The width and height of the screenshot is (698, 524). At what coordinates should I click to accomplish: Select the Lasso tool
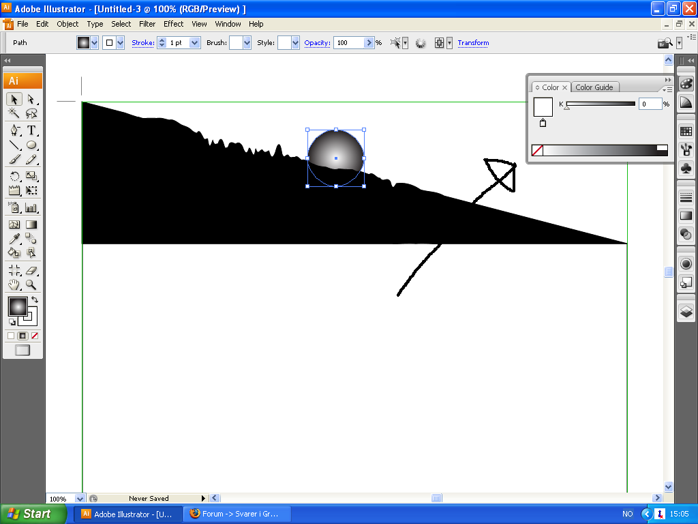click(31, 113)
